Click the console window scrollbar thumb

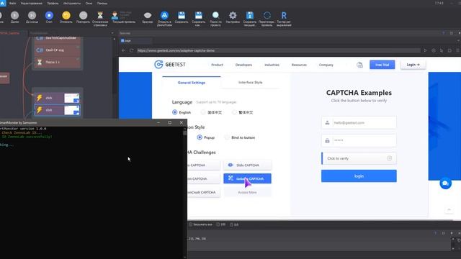(x=185, y=132)
